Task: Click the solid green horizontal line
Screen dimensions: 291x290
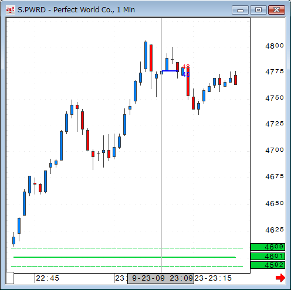Action: (x=124, y=257)
